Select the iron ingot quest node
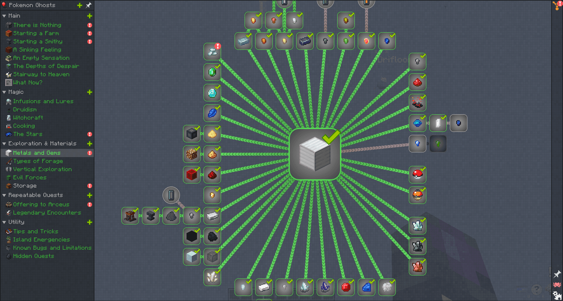Image resolution: width=563 pixels, height=301 pixels. (x=212, y=216)
